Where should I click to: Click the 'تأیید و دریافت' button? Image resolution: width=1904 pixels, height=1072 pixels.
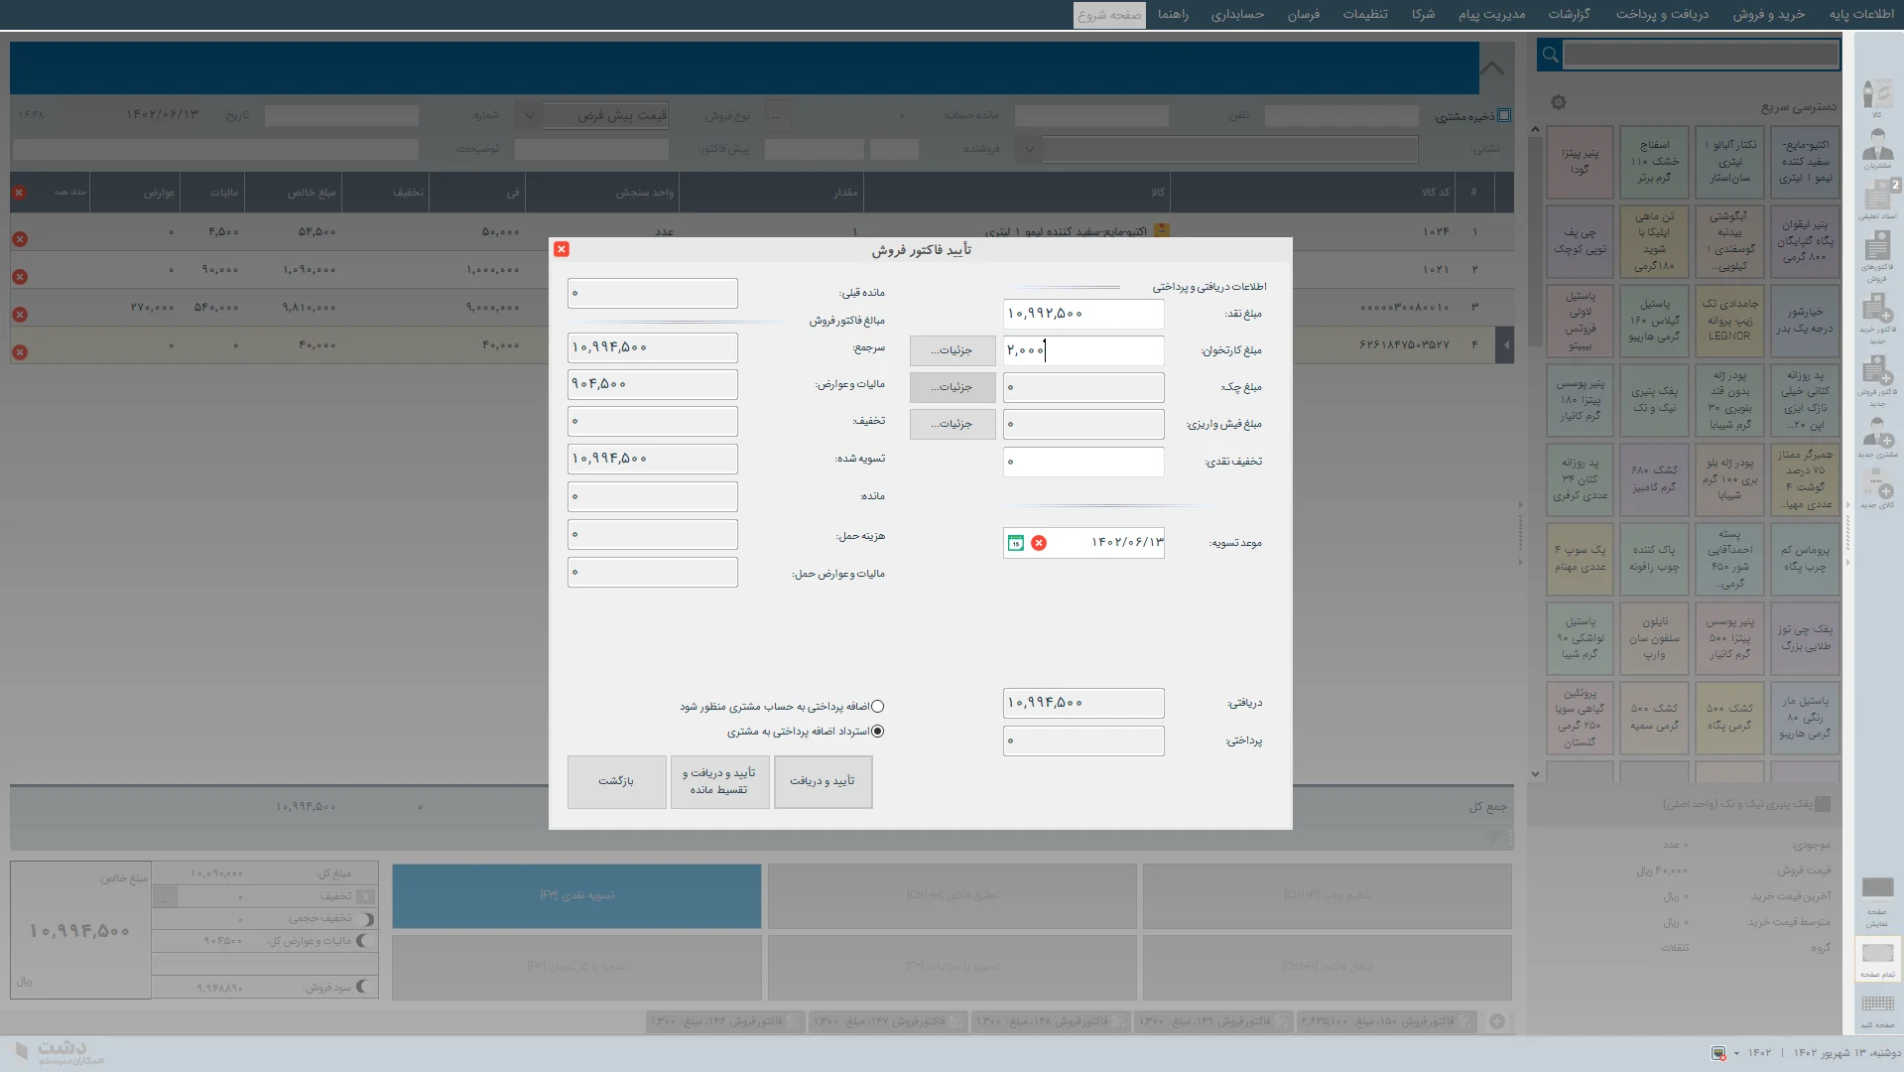coord(823,781)
